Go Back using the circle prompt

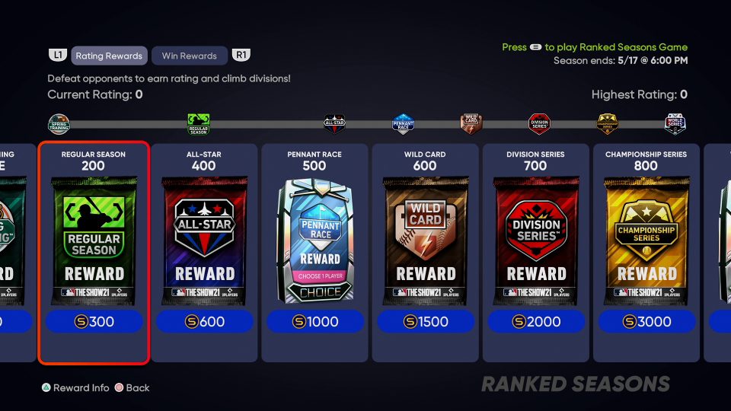132,387
